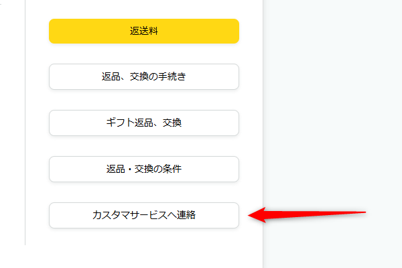Open 返品・交換の条件 page
The image size is (402, 268).
(x=144, y=169)
